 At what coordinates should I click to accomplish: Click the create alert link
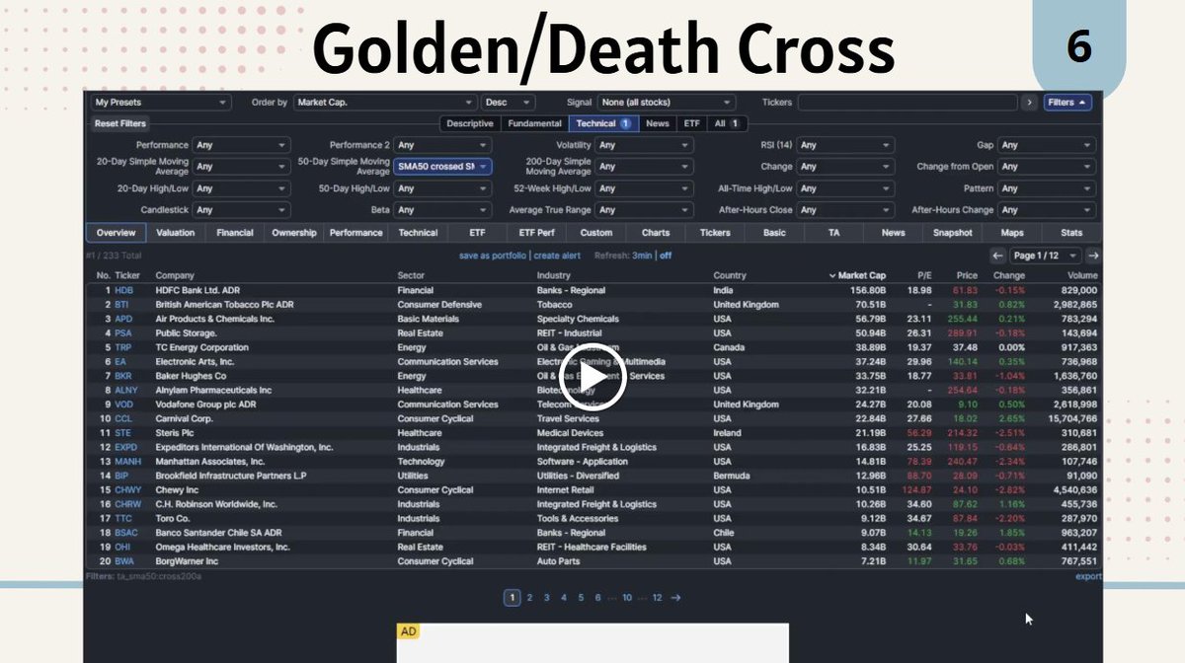click(x=557, y=256)
